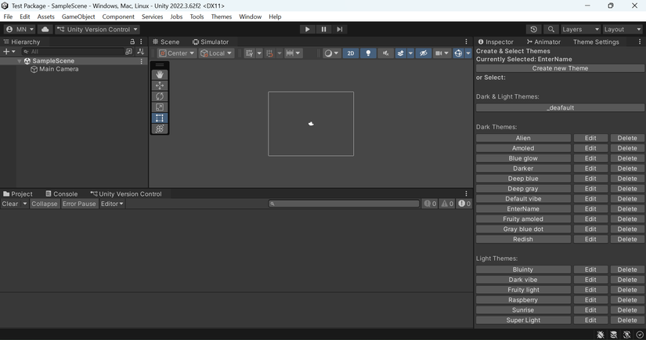The image size is (646, 340).
Task: Open the Undo History icon
Action: point(534,29)
